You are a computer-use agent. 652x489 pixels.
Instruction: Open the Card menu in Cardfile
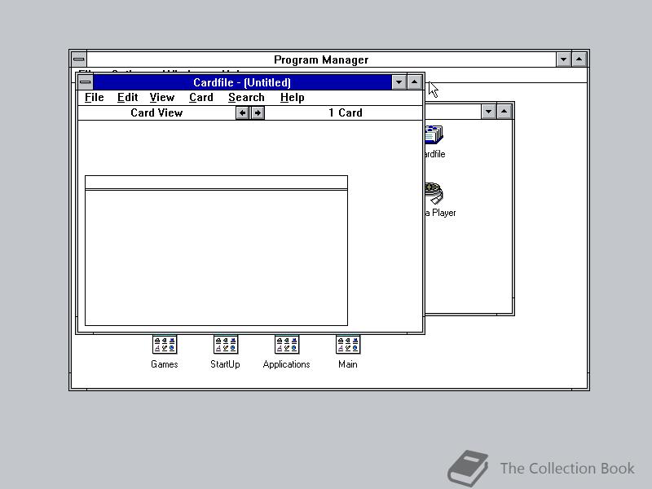tap(200, 97)
